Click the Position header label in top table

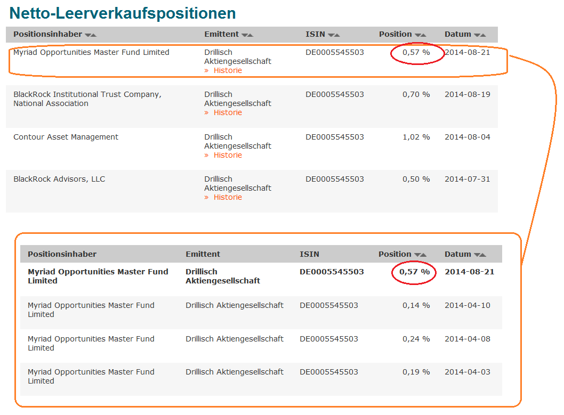pos(396,34)
